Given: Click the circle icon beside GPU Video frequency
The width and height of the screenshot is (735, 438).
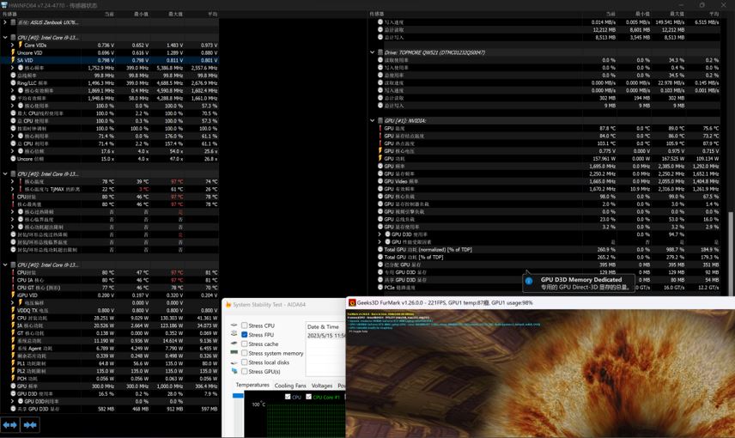Looking at the screenshot, I should pos(380,181).
